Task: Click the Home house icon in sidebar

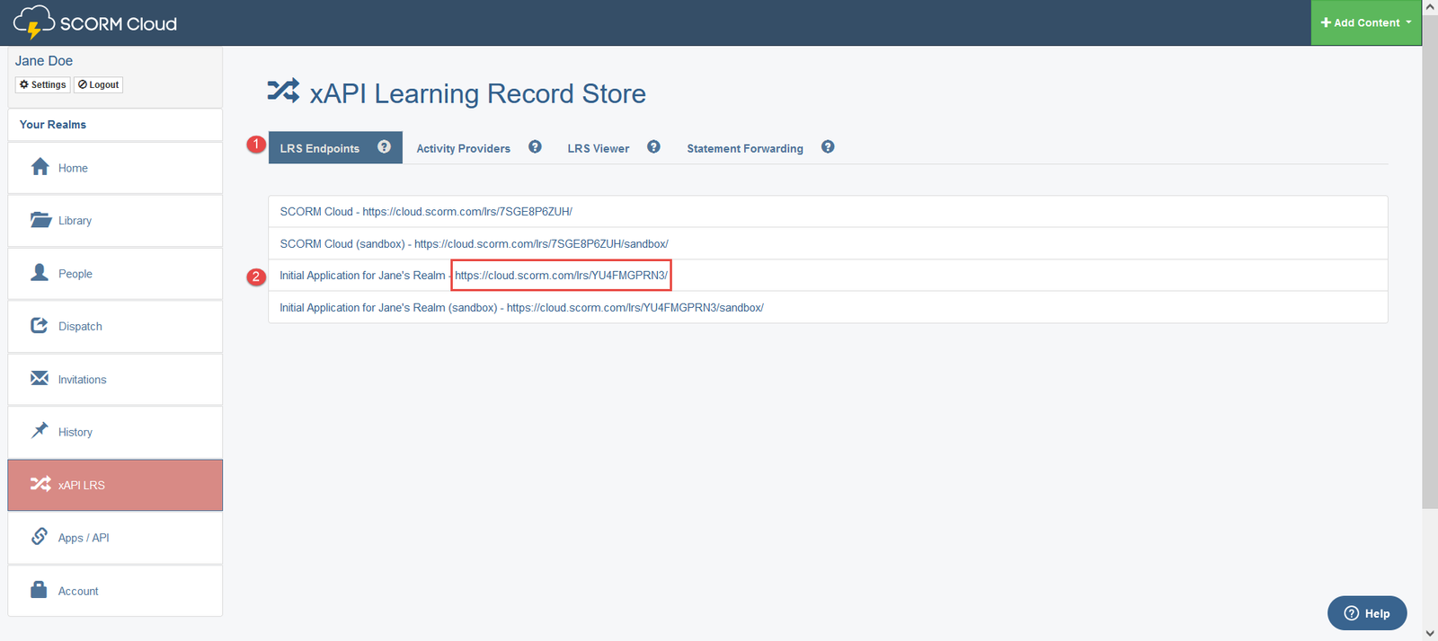Action: pos(40,167)
